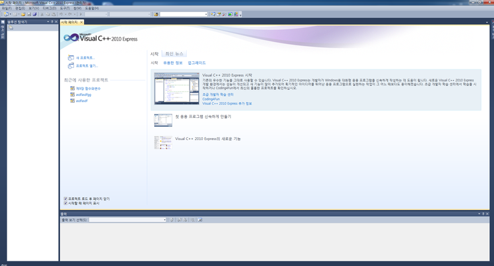Open recent project asdfasdfgg
The width and height of the screenshot is (494, 266).
[x=83, y=95]
